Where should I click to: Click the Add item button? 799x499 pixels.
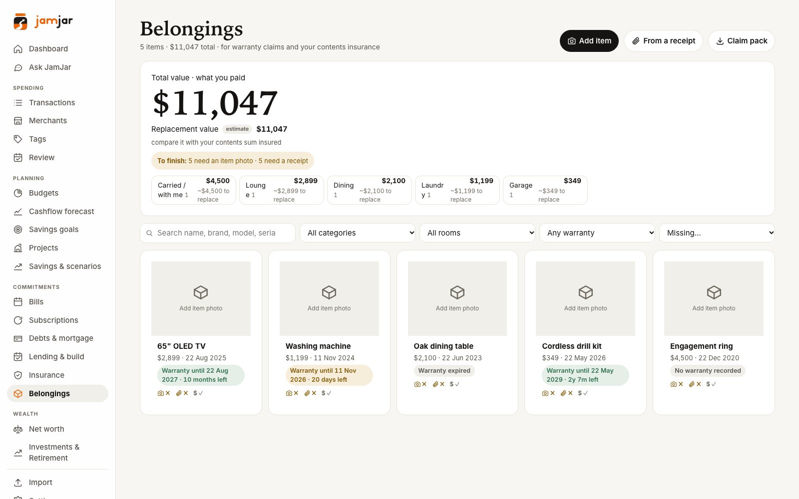589,41
